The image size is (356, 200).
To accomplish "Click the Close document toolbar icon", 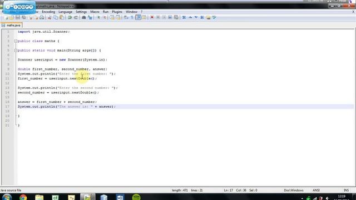I will tap(30, 17).
